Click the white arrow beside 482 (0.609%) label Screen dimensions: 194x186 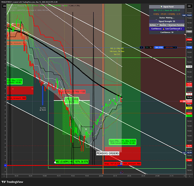(x=55, y=162)
